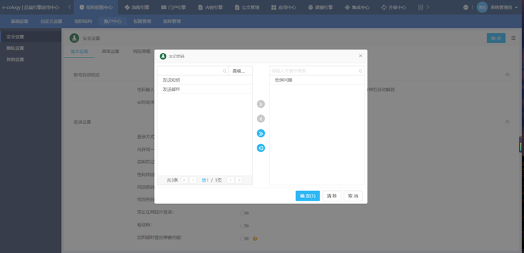Select 隐私设置 in left sidebar

click(x=30, y=48)
